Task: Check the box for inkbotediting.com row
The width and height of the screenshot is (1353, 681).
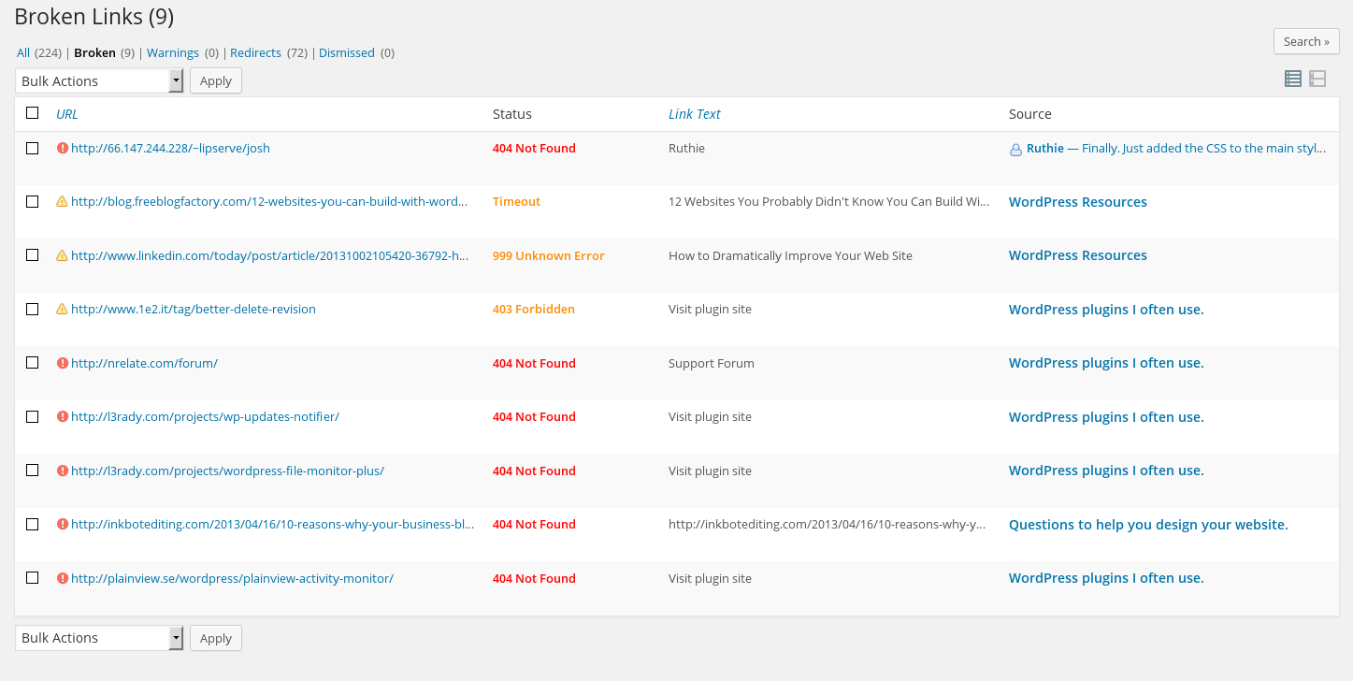Action: coord(33,524)
